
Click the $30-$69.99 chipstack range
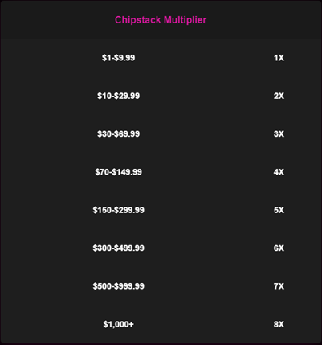pos(118,133)
